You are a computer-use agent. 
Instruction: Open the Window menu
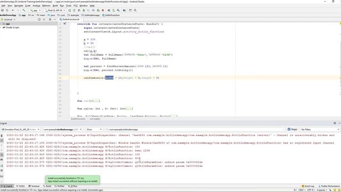84,6
